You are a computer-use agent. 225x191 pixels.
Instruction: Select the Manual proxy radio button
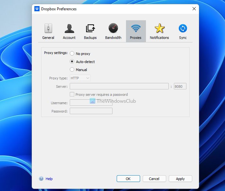pos(72,70)
